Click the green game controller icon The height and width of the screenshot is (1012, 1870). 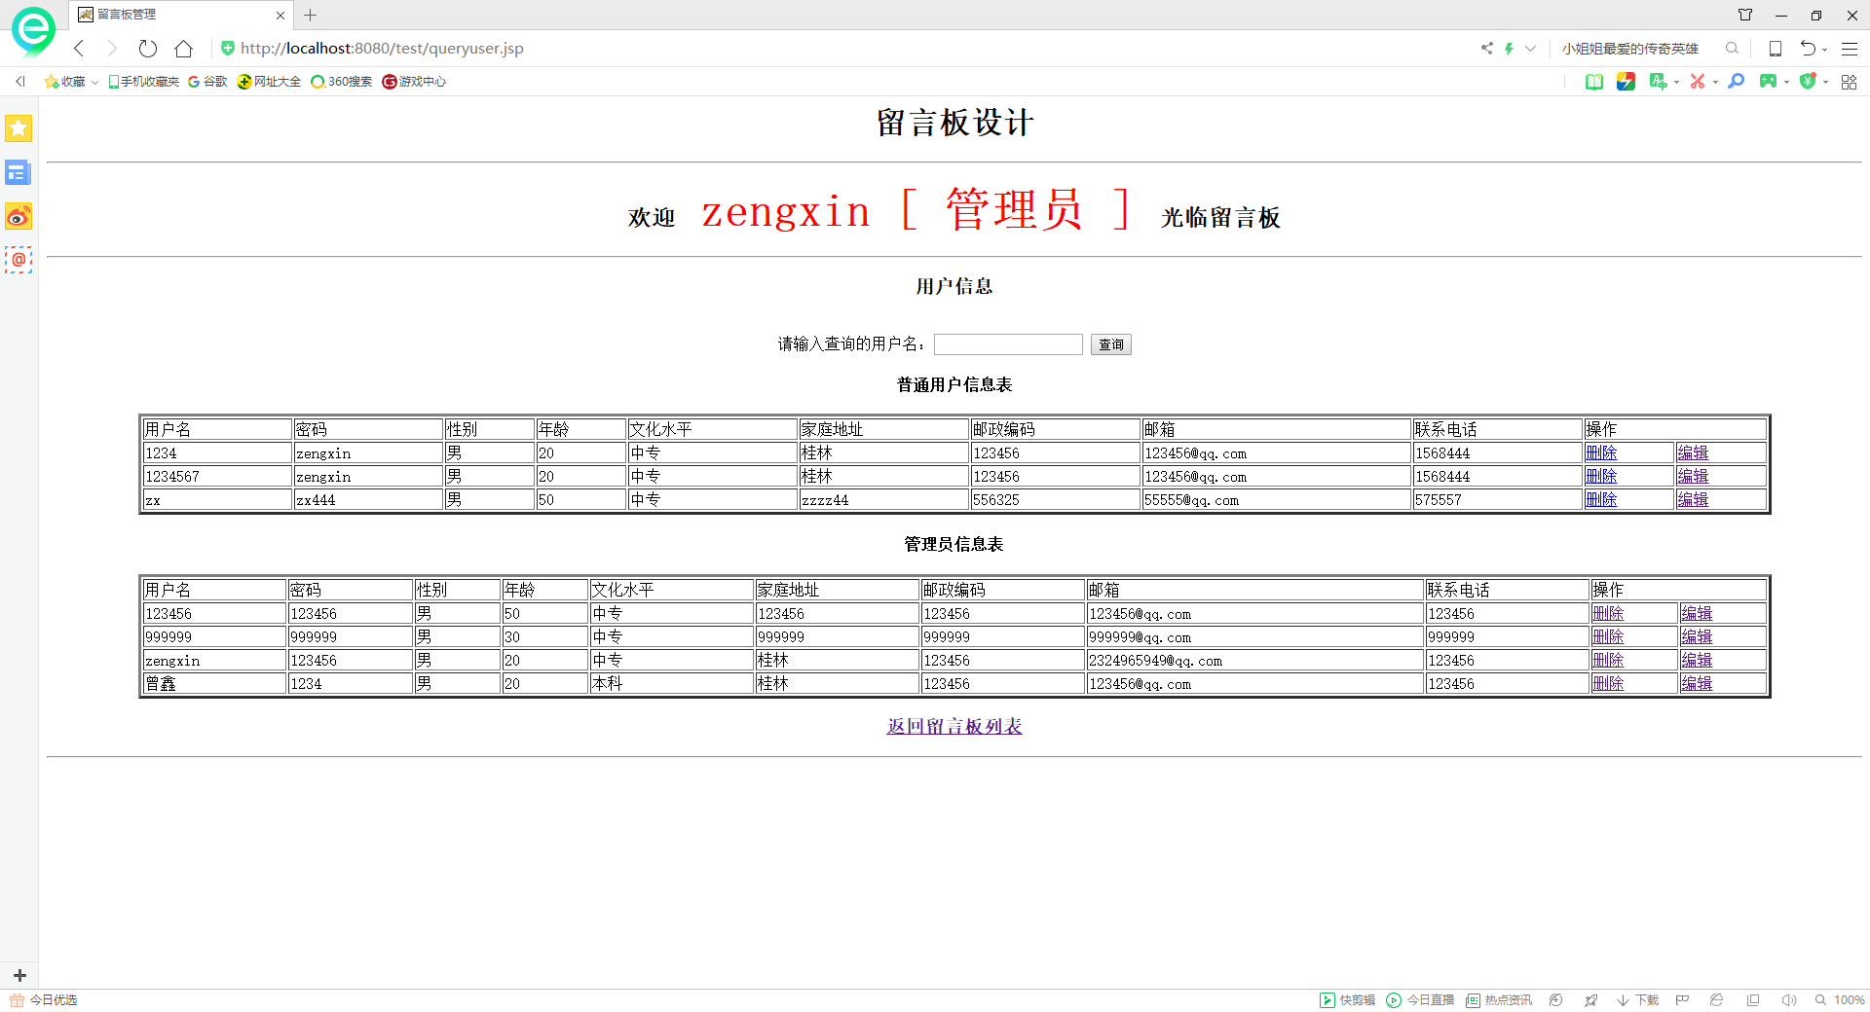coord(1768,82)
